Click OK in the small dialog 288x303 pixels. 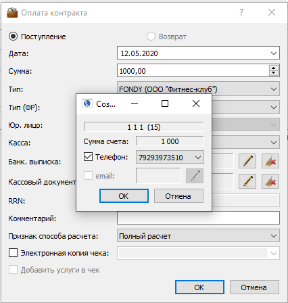coord(124,196)
